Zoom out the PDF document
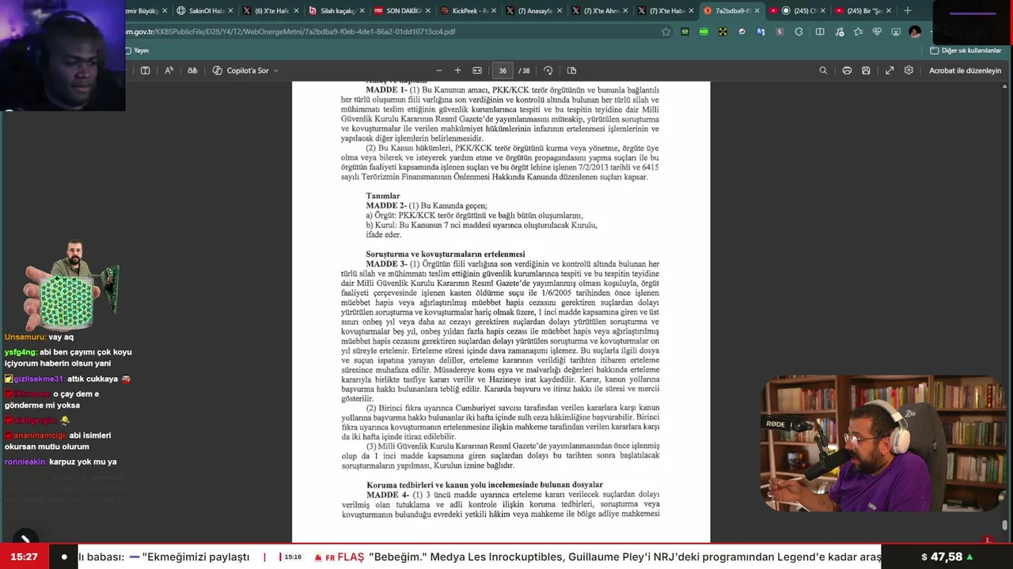Screen dimensions: 1013x569 click(438, 70)
